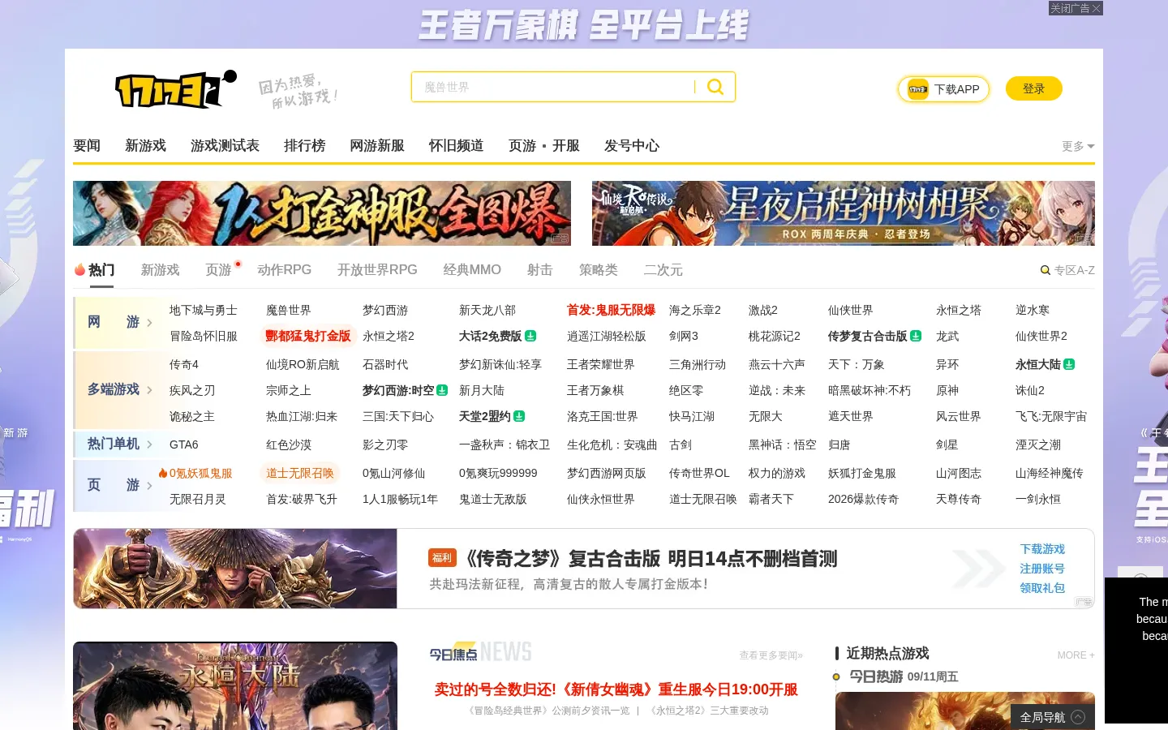Viewport: 1168px width, 730px height.
Task: Open the 地下城与勇士 game link
Action: (x=204, y=310)
